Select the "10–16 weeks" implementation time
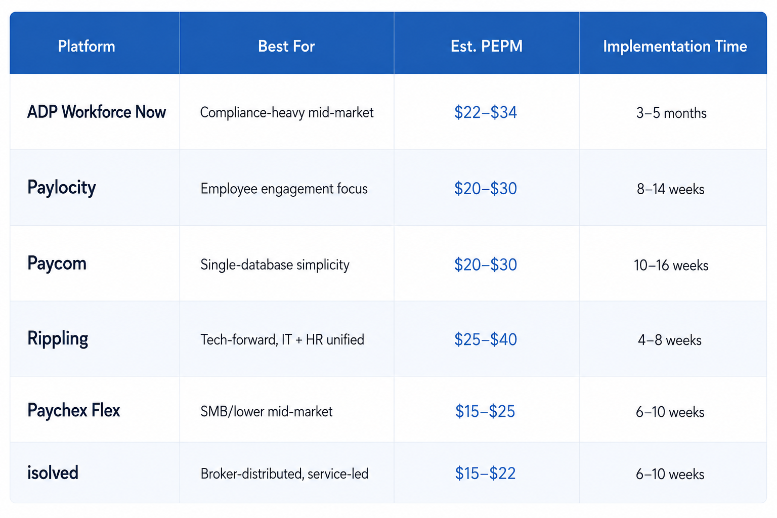Viewport: 777px width, 518px height. [x=671, y=265]
